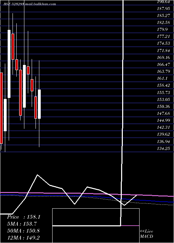Click the 134.25 price axis label
174x243 pixels.
[x=164, y=148]
